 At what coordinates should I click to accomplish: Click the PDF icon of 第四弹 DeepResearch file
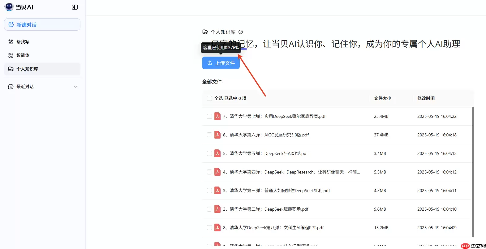click(x=217, y=172)
